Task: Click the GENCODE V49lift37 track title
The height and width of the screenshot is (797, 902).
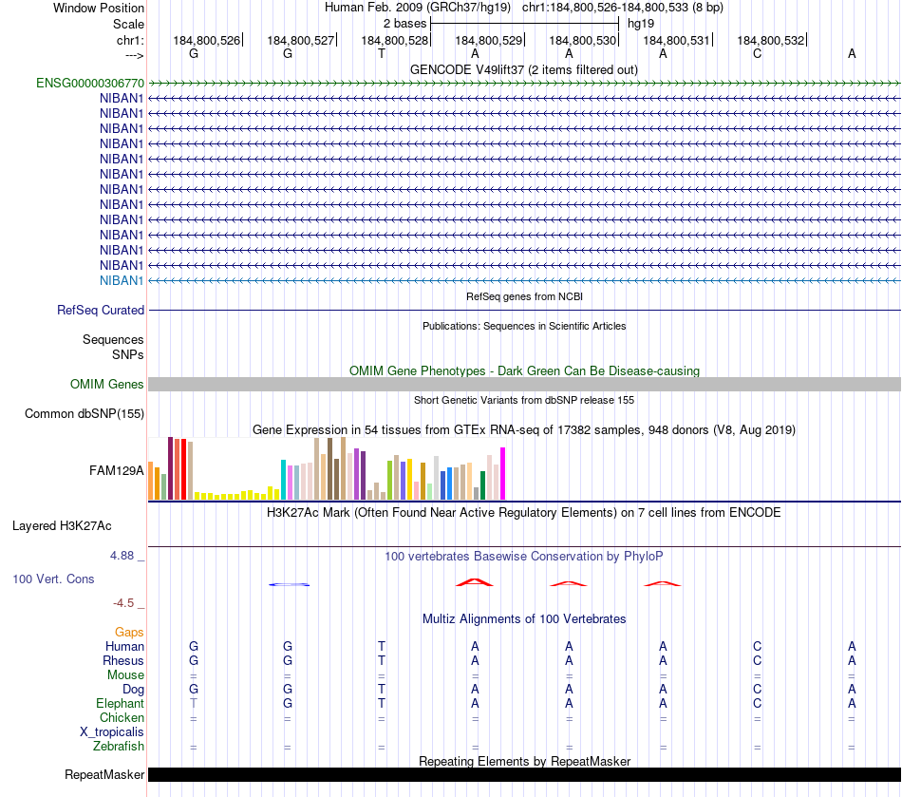Action: (x=523, y=69)
